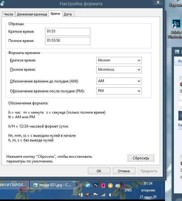Click the 'h/H = 12/24-часовой формат суток' text

pos(38,126)
